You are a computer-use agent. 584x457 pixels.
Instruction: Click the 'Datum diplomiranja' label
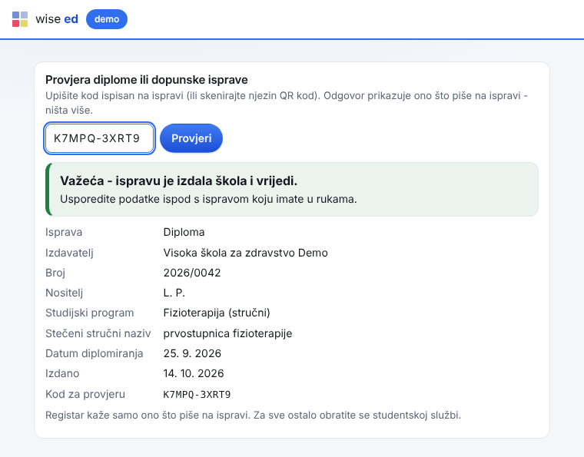95,353
